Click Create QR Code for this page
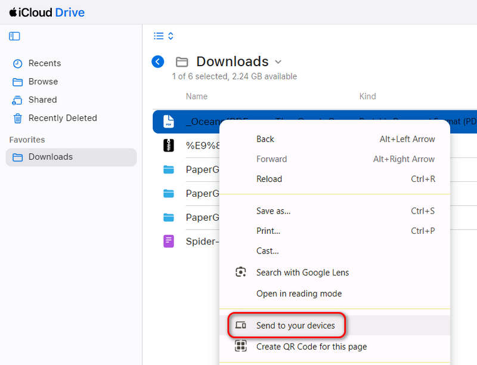The height and width of the screenshot is (365, 477). click(x=311, y=347)
